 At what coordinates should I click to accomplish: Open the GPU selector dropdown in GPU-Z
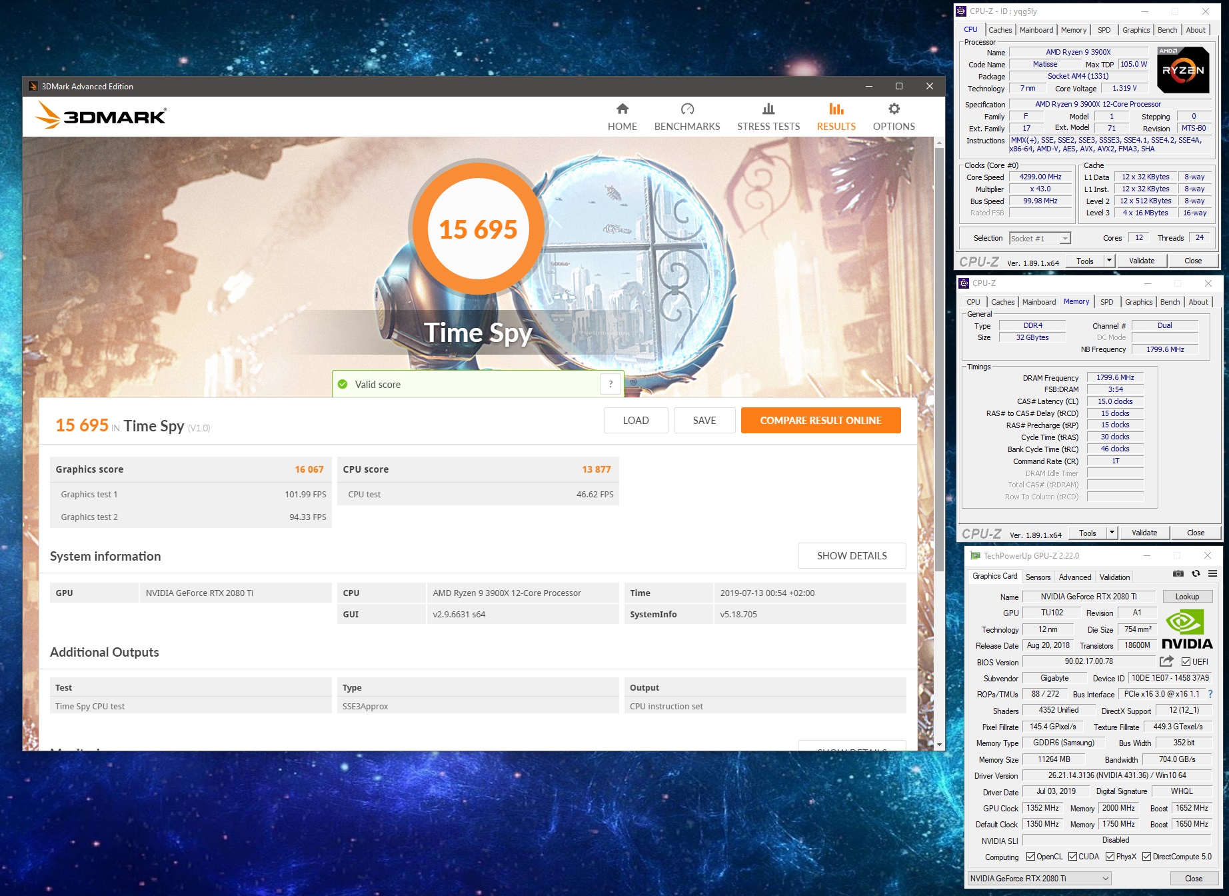[1040, 878]
